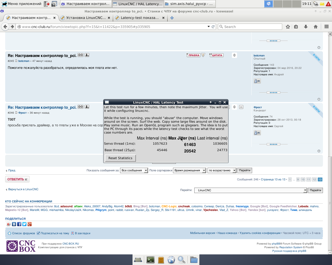
Task: Click the network tray icon
Action: pyautogui.click(x=316, y=4)
